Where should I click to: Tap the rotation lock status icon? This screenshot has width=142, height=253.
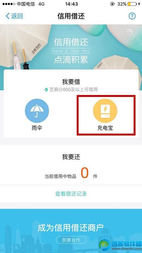tap(113, 4)
